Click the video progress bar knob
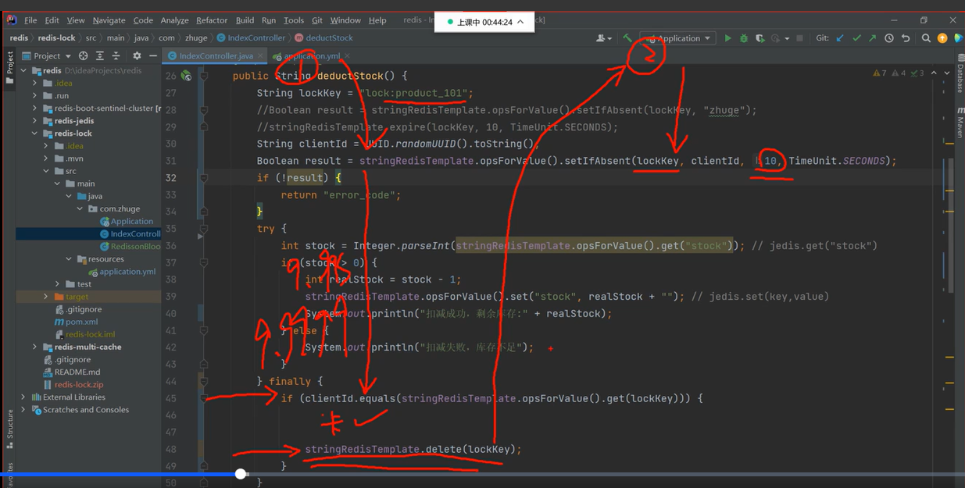 241,474
